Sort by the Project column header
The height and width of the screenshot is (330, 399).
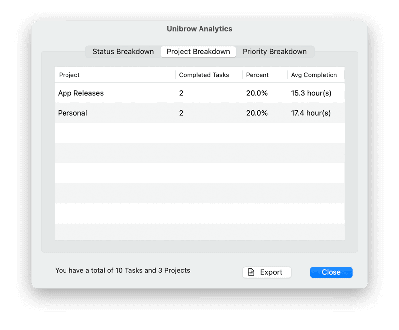click(69, 75)
